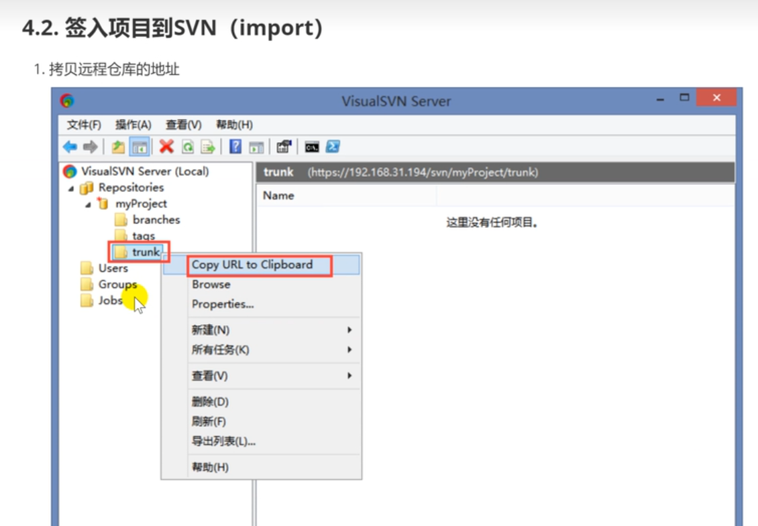The image size is (758, 526).
Task: Select the tags tree item
Action: pyautogui.click(x=144, y=236)
